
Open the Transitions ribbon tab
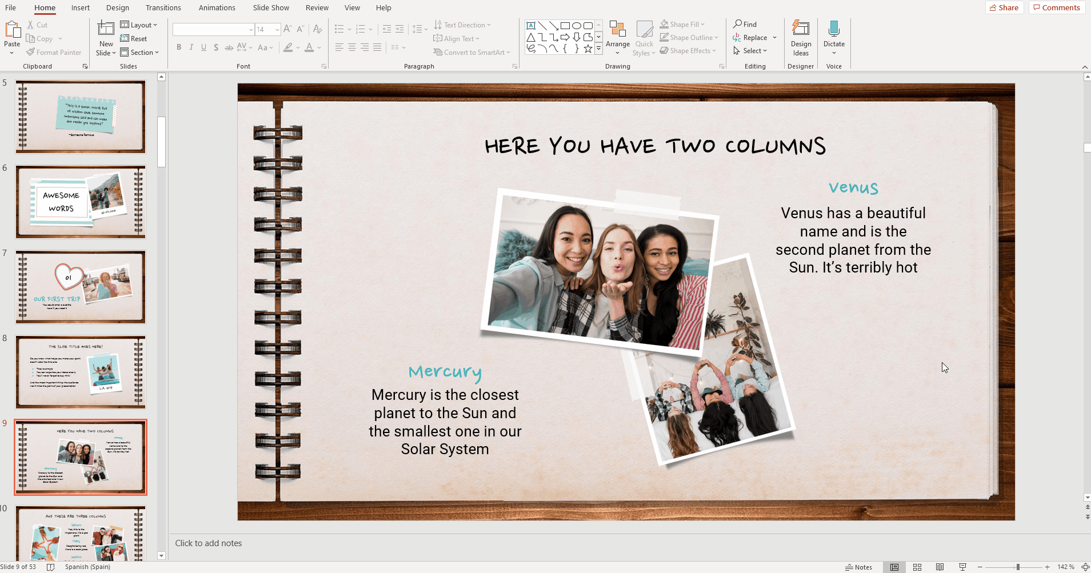pyautogui.click(x=163, y=8)
